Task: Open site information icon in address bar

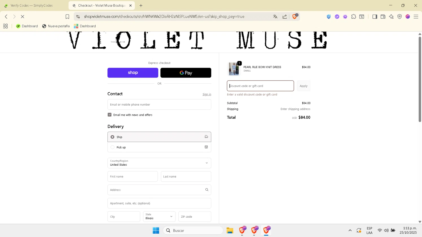Action: [x=78, y=17]
